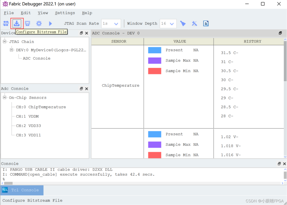Open the gear settings toolbar icon
Viewport: 287px width, 205px height.
[x=39, y=23]
